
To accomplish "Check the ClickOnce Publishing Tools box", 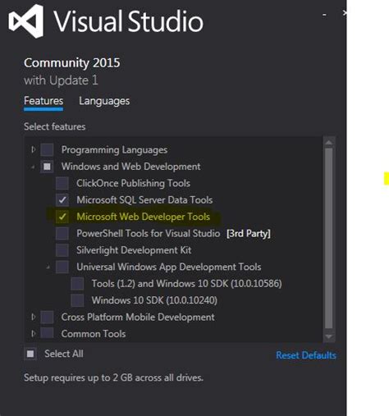I will tap(62, 183).
